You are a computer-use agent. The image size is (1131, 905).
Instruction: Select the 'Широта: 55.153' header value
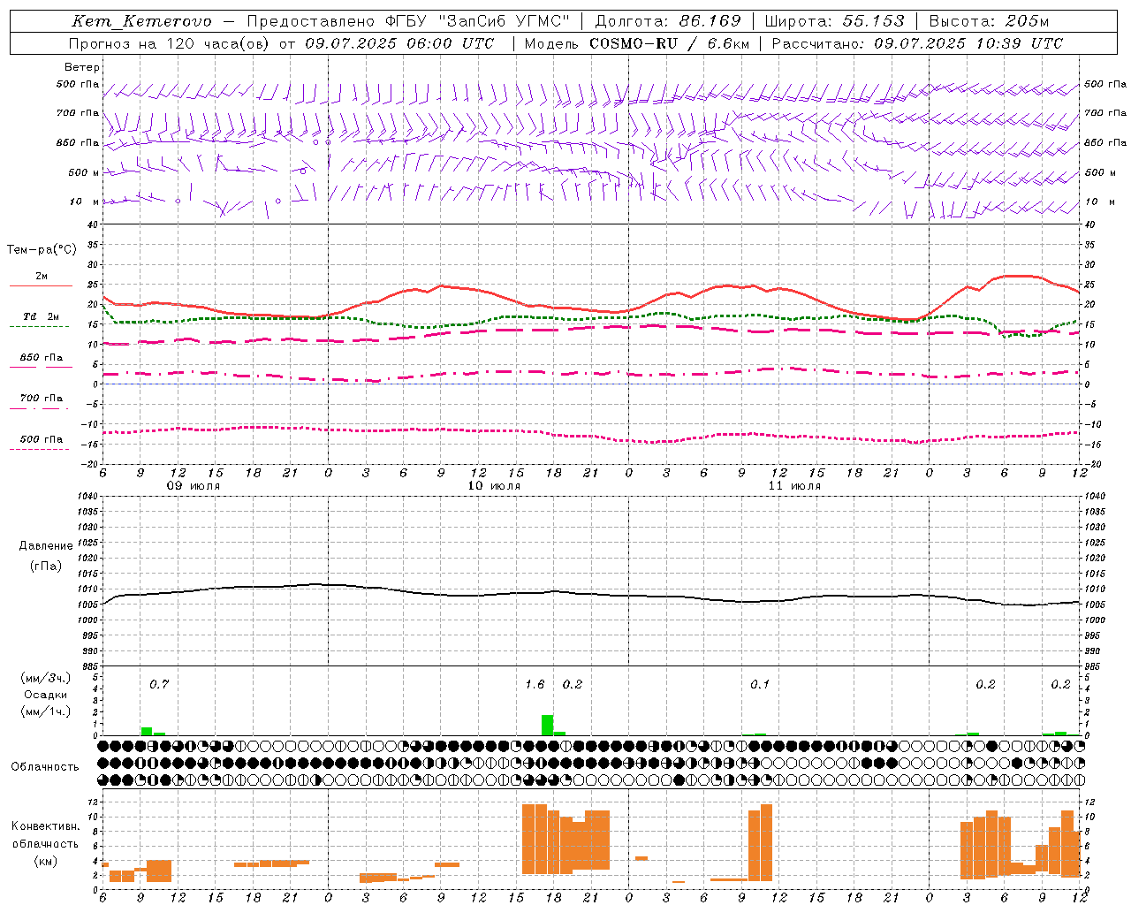click(835, 21)
